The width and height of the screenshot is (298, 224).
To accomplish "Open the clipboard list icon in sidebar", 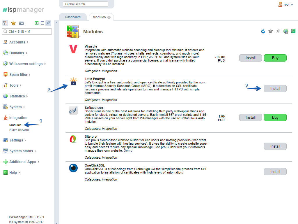I will [21, 23].
